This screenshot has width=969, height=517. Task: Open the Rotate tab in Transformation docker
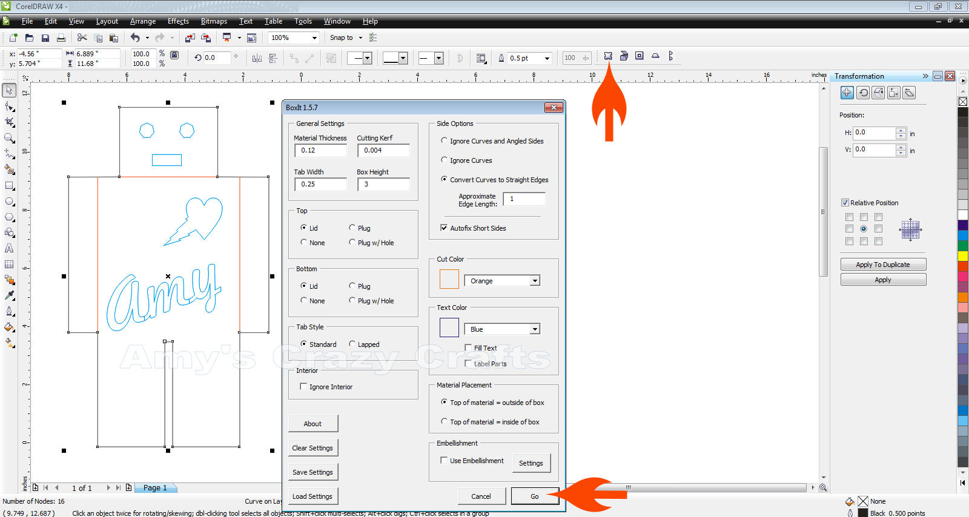(x=863, y=93)
